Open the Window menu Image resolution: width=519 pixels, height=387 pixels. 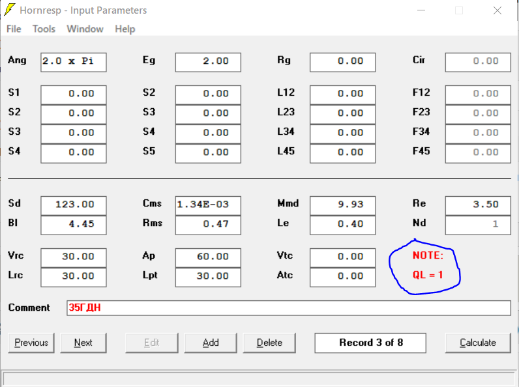pyautogui.click(x=85, y=29)
